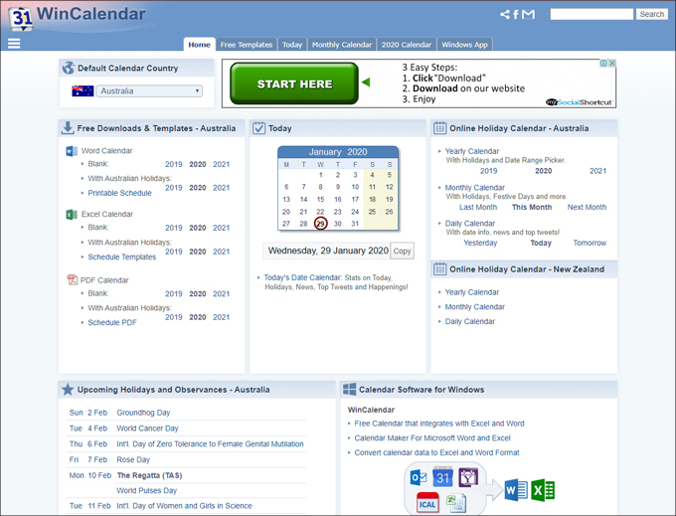Click the Search button

pos(651,14)
